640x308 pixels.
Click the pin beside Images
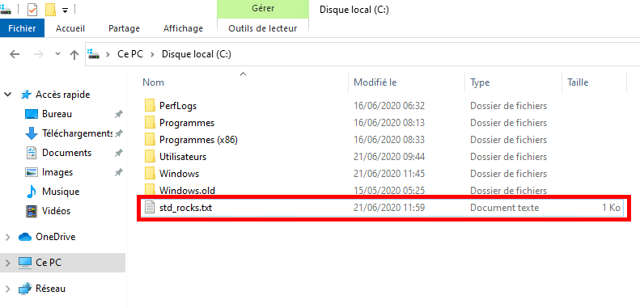[118, 172]
